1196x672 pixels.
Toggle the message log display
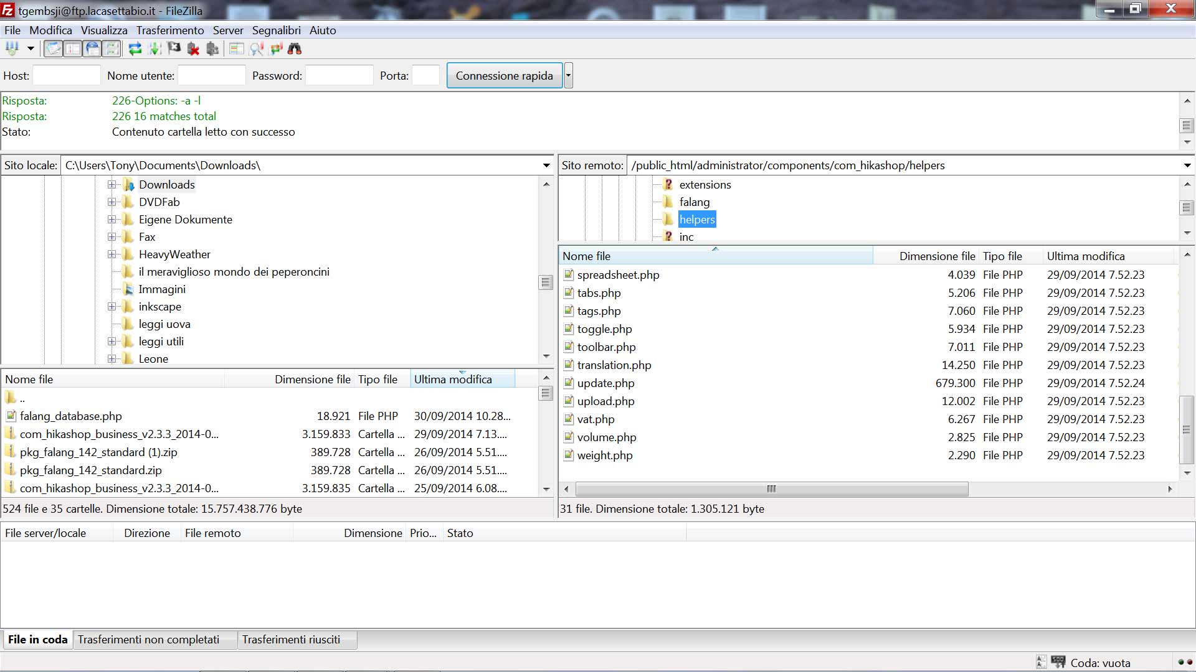point(54,49)
